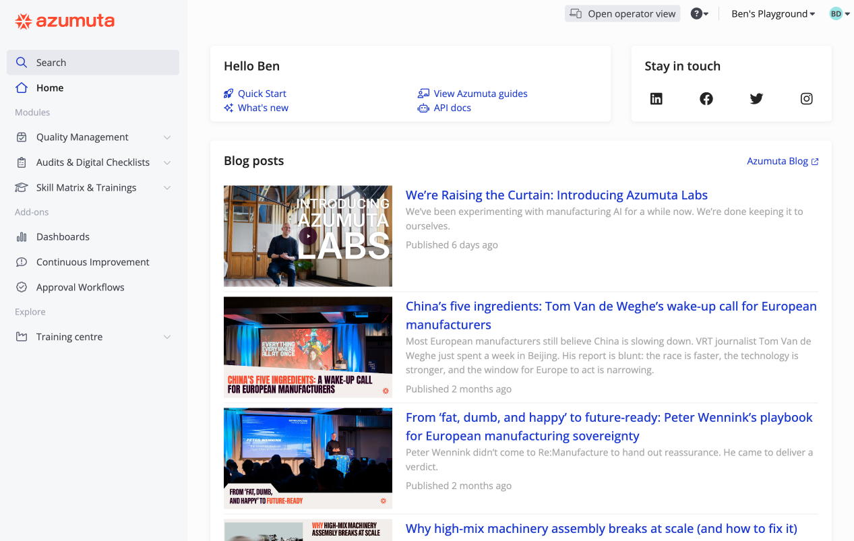This screenshot has width=854, height=541.
Task: Open the Twitter icon
Action: pyautogui.click(x=756, y=99)
